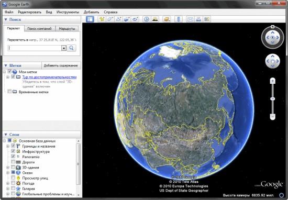Open the Добавить menu
The width and height of the screenshot is (288, 200).
click(x=91, y=12)
